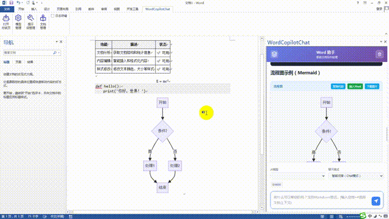Click the Navigation search magnifier icon
Screen dimensions: 389x219
pos(55,53)
